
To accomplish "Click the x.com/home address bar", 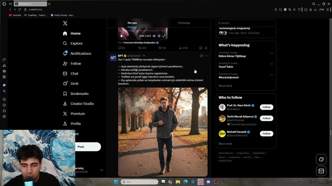I will coord(36,10).
